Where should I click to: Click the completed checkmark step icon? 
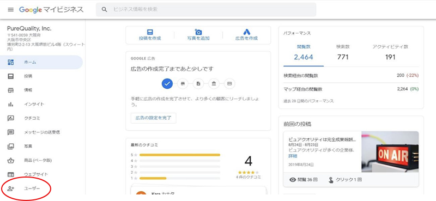[x=167, y=83]
